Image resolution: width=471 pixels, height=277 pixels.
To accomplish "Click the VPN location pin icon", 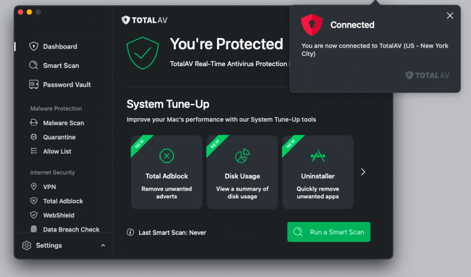I will (34, 187).
